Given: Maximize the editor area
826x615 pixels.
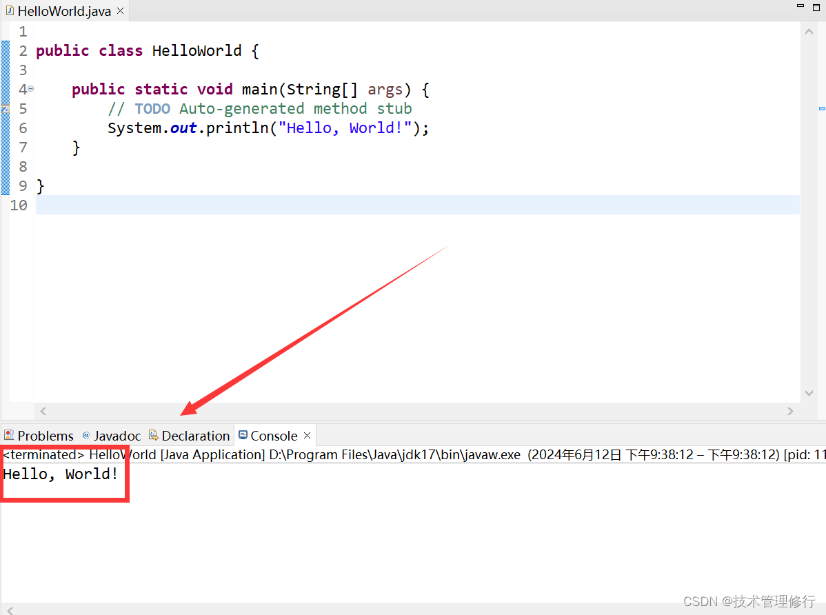Looking at the screenshot, I should click(x=816, y=8).
